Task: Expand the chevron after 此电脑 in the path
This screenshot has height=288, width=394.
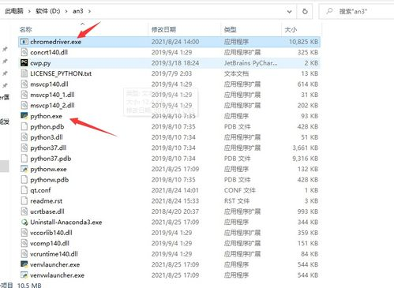Action: 29,11
